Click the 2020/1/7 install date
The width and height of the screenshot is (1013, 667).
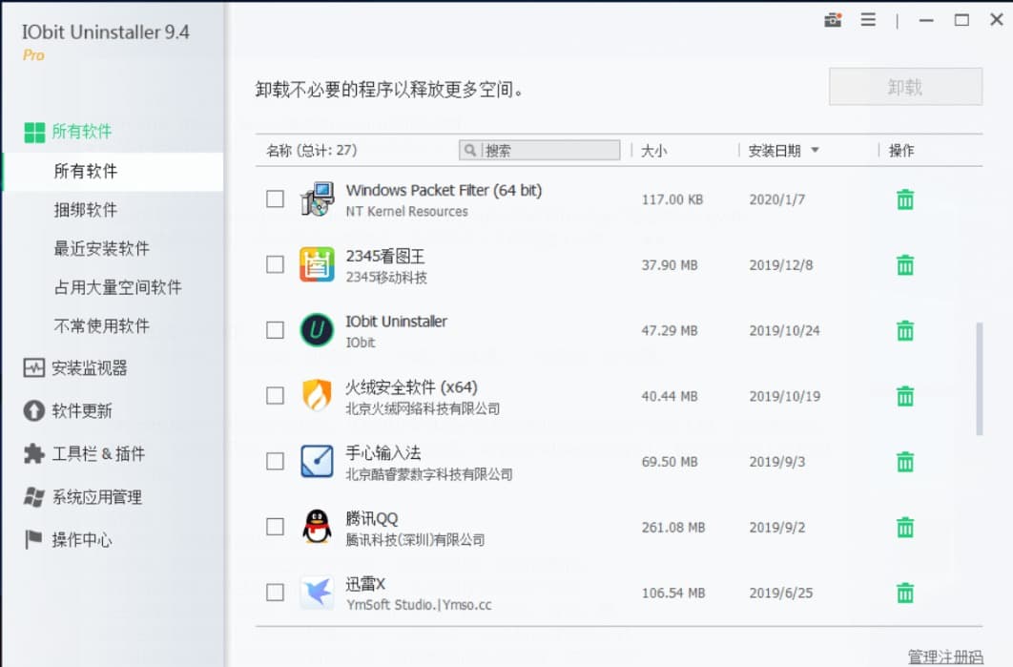(x=777, y=199)
